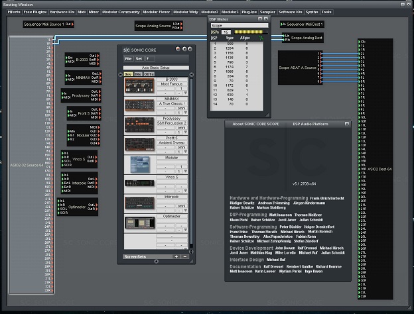The width and height of the screenshot is (414, 314).
Task: Click the Ambient Sweep preset name
Action: (172, 142)
